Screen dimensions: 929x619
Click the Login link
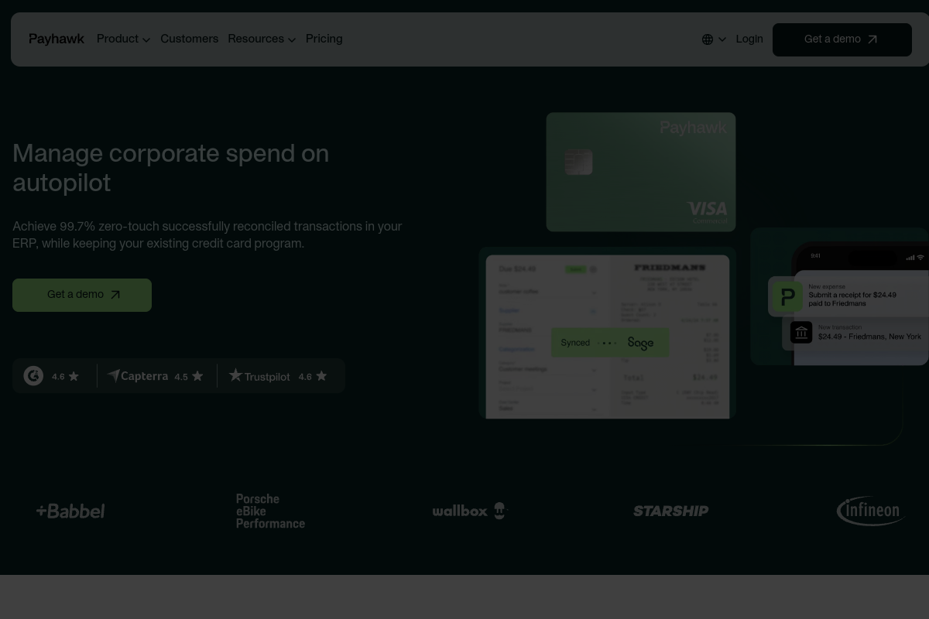click(749, 39)
